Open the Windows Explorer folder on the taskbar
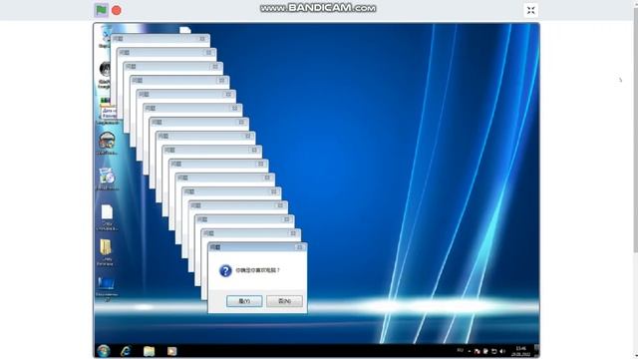638x359 pixels. (x=149, y=351)
